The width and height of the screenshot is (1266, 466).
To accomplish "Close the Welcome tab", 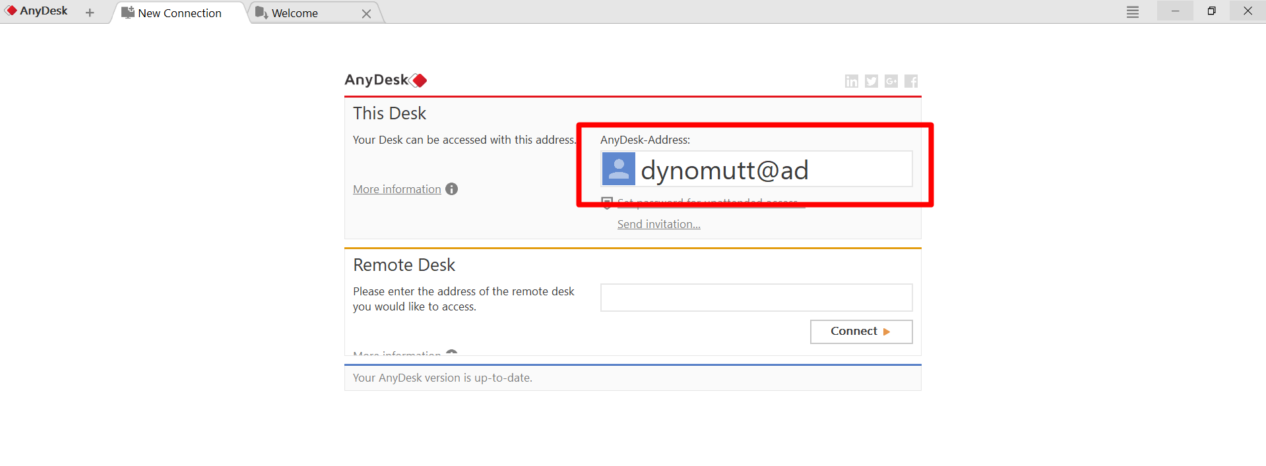I will (366, 14).
